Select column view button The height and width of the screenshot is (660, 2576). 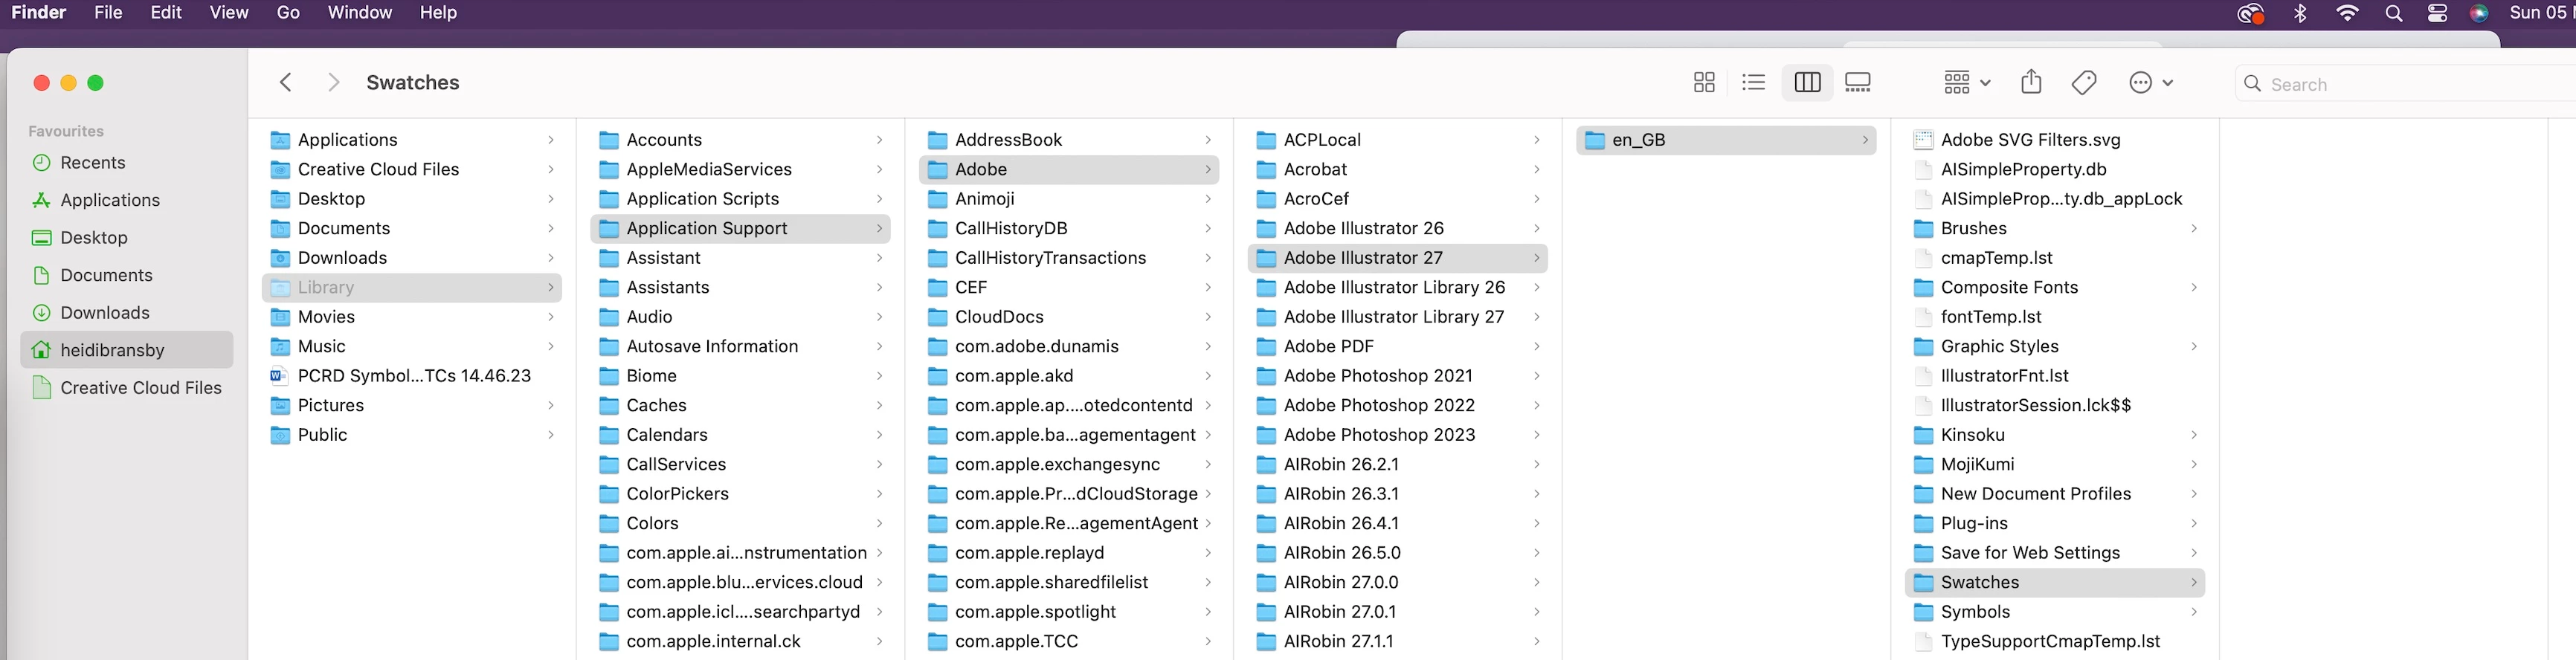(x=1807, y=83)
